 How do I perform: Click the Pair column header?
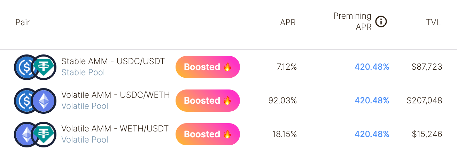(x=23, y=23)
